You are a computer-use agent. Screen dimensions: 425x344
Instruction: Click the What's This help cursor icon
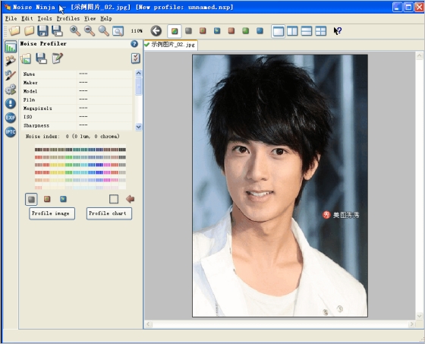point(337,31)
